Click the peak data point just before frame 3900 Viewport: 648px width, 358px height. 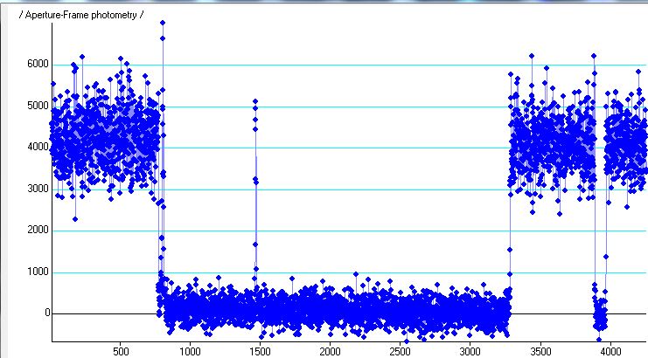(594, 57)
